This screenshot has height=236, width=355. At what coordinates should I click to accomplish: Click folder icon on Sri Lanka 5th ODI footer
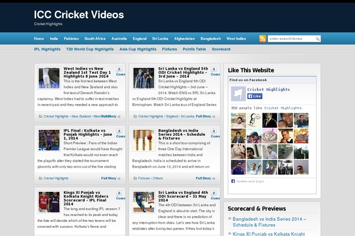coord(135,116)
